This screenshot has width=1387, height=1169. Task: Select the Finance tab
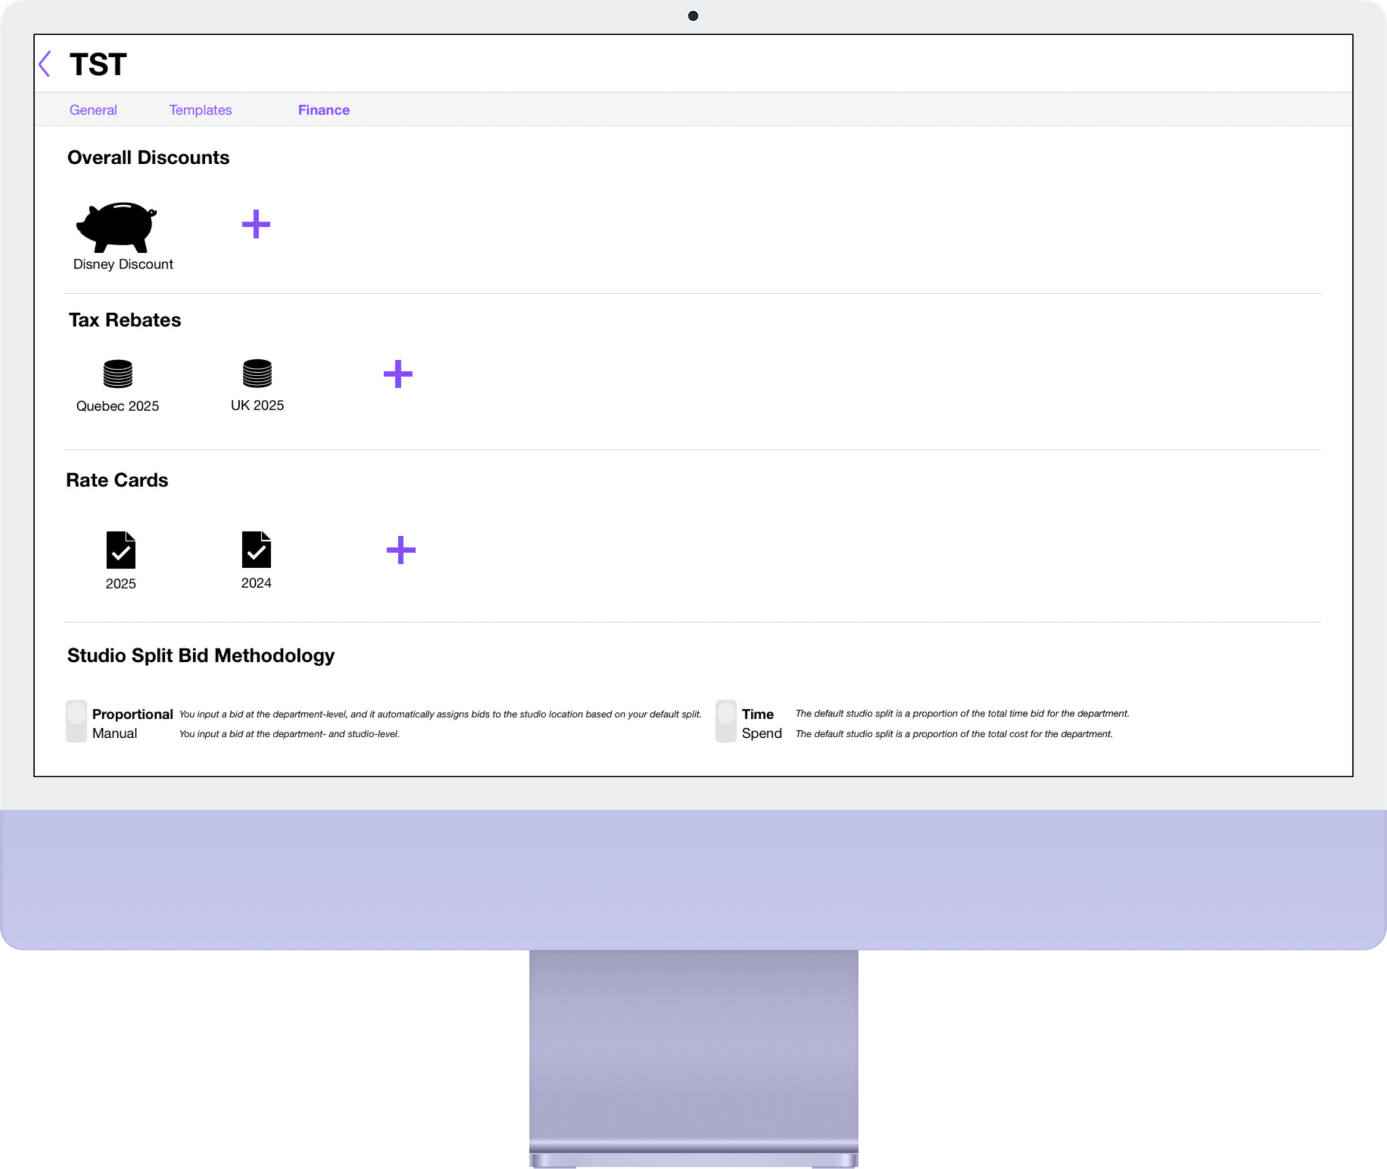tap(323, 110)
